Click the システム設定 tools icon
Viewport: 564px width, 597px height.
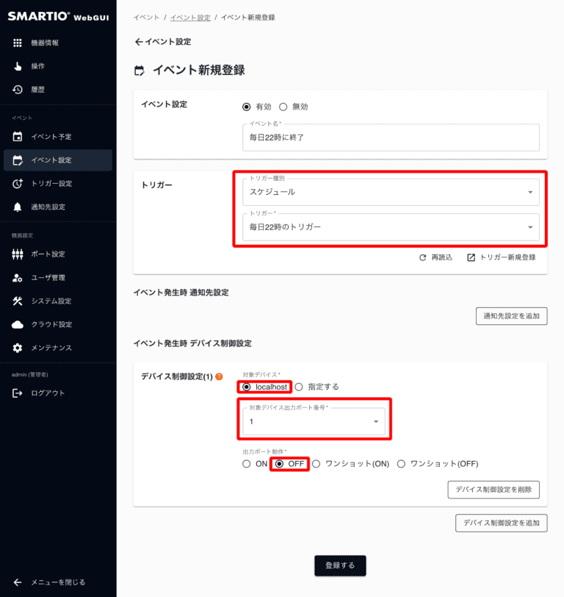pyautogui.click(x=18, y=301)
